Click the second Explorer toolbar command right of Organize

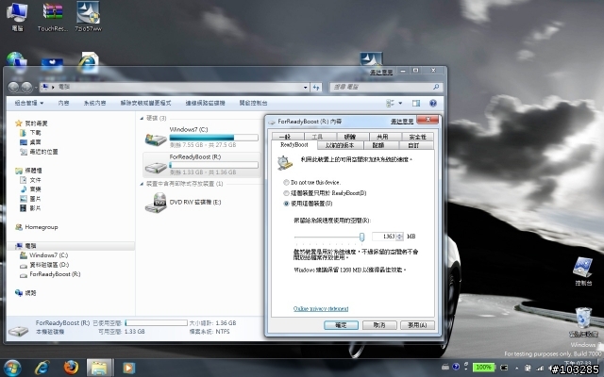(x=63, y=103)
